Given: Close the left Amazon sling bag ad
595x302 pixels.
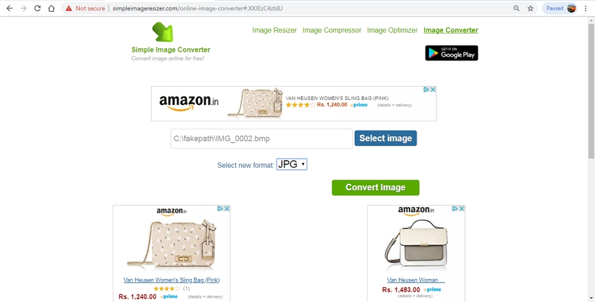Looking at the screenshot, I should [227, 208].
